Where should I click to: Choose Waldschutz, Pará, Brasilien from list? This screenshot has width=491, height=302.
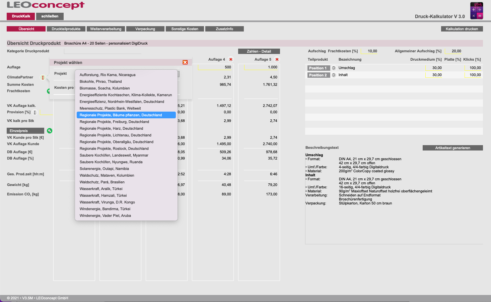(102, 182)
